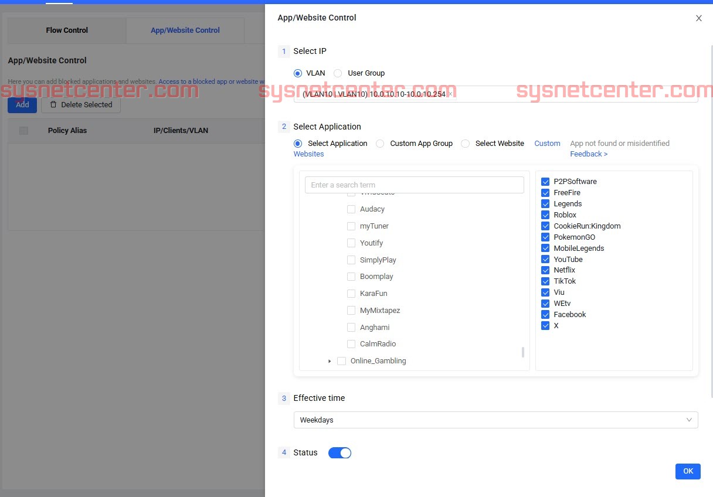This screenshot has height=497, width=713.
Task: Uncheck FreeFire in selected list
Action: pyautogui.click(x=545, y=193)
